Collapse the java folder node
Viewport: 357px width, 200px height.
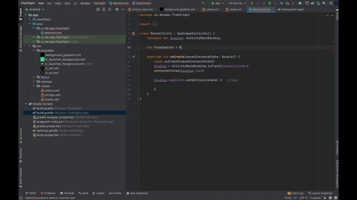point(30,24)
